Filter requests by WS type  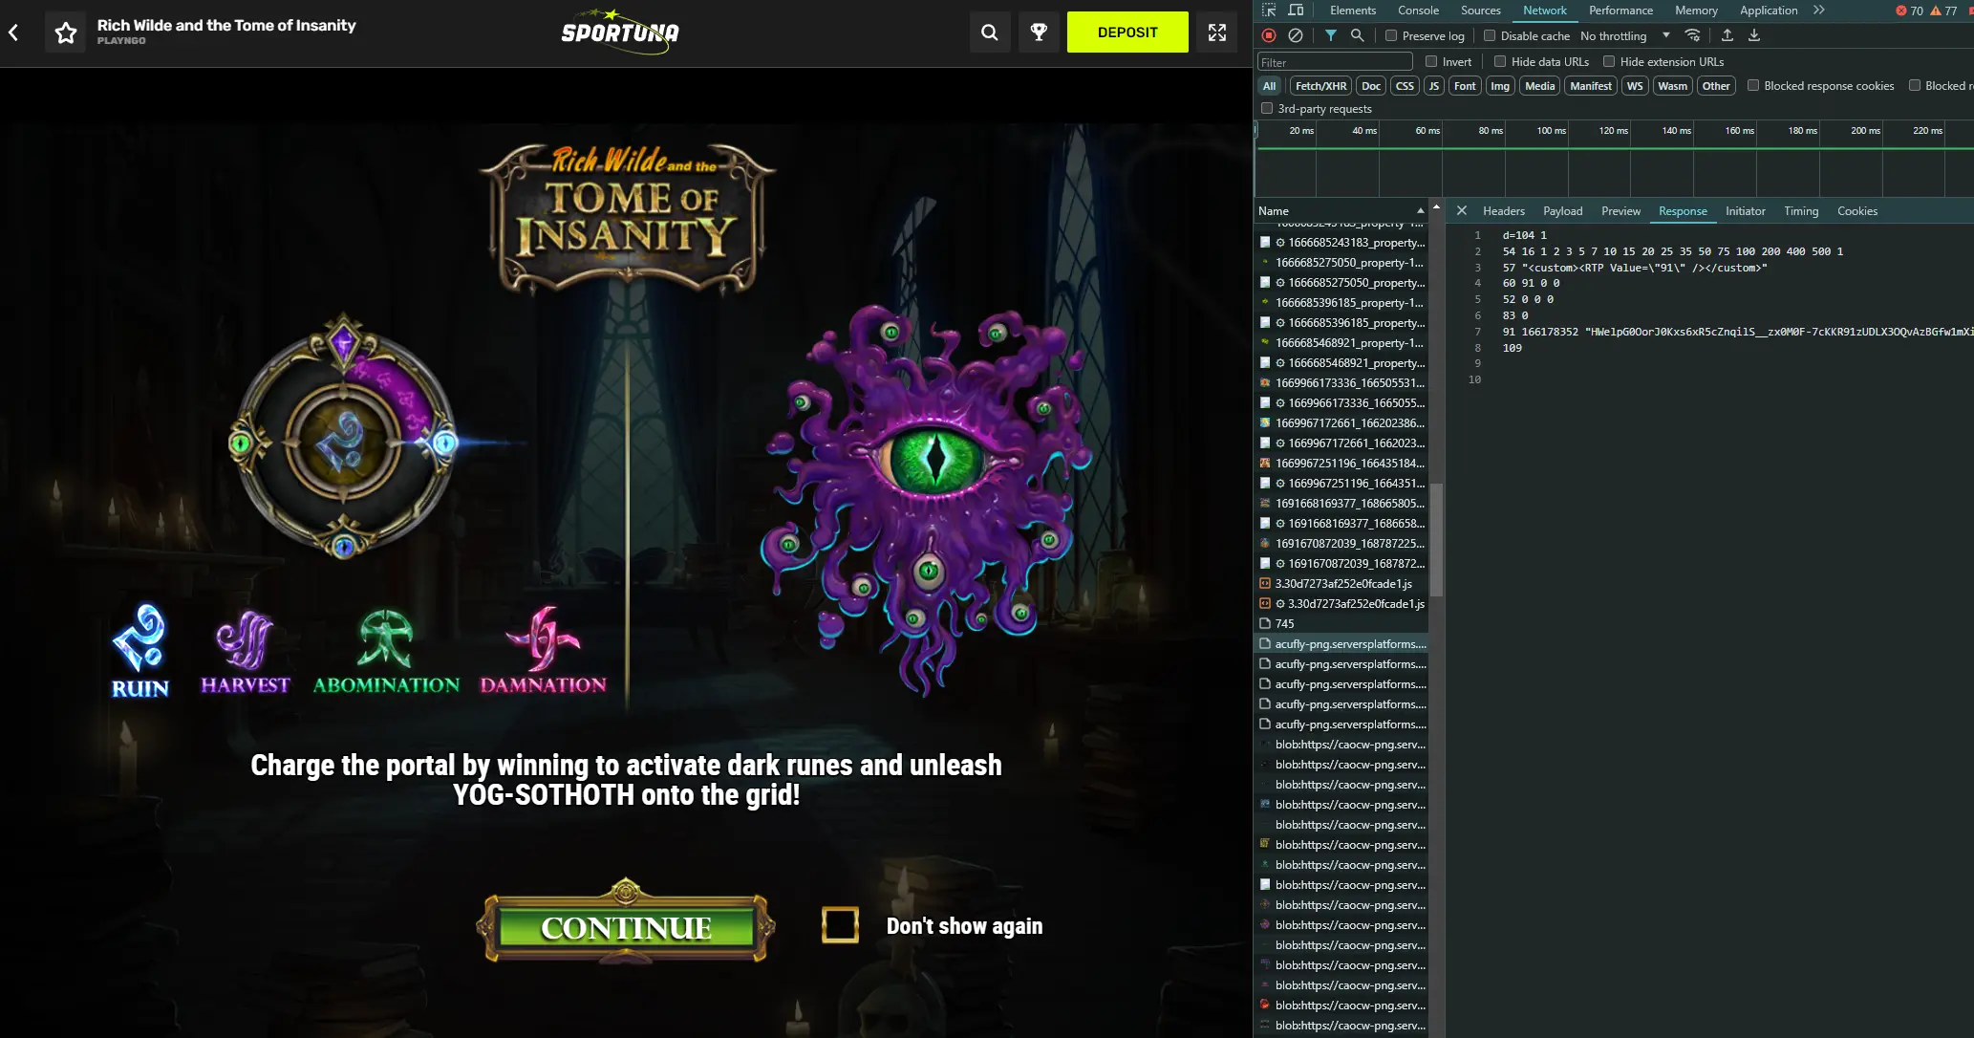coord(1635,85)
